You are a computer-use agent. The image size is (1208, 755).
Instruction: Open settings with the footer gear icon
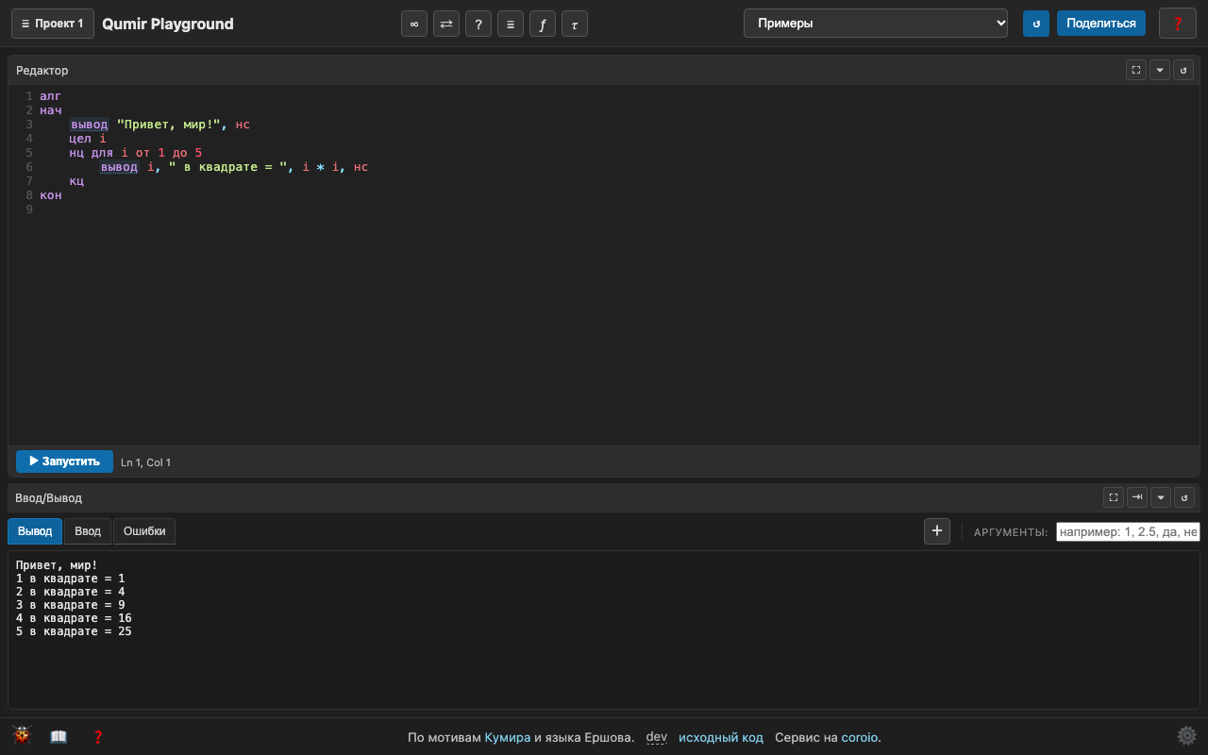tap(1186, 736)
